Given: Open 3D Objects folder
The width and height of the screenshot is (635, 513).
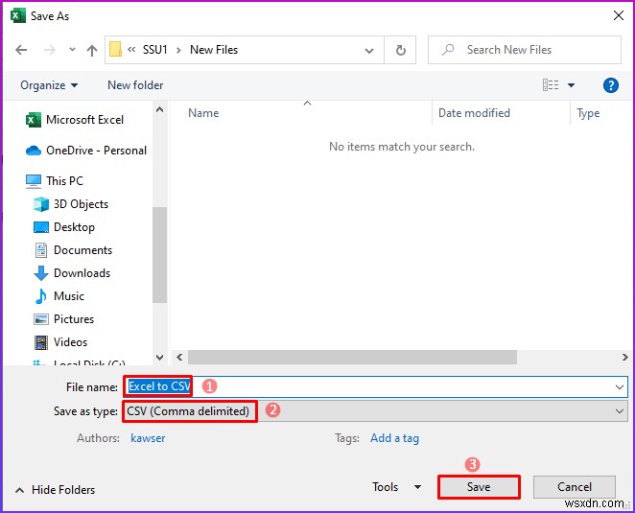Looking at the screenshot, I should [x=81, y=203].
